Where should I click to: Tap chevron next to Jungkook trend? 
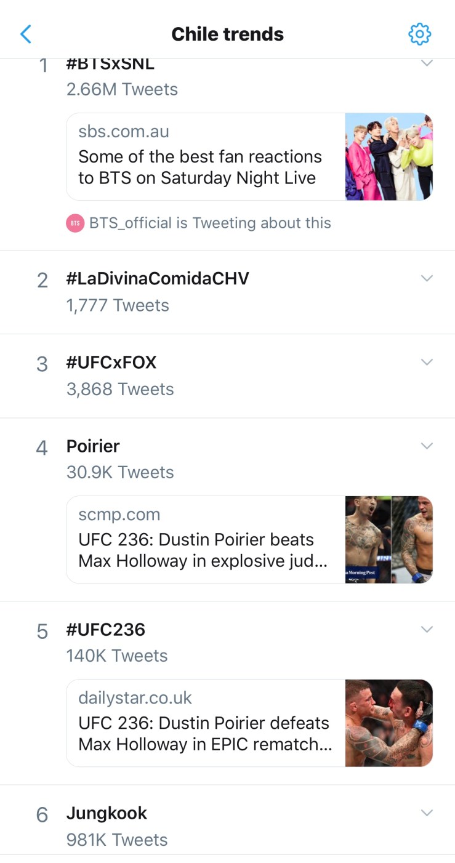click(x=427, y=813)
